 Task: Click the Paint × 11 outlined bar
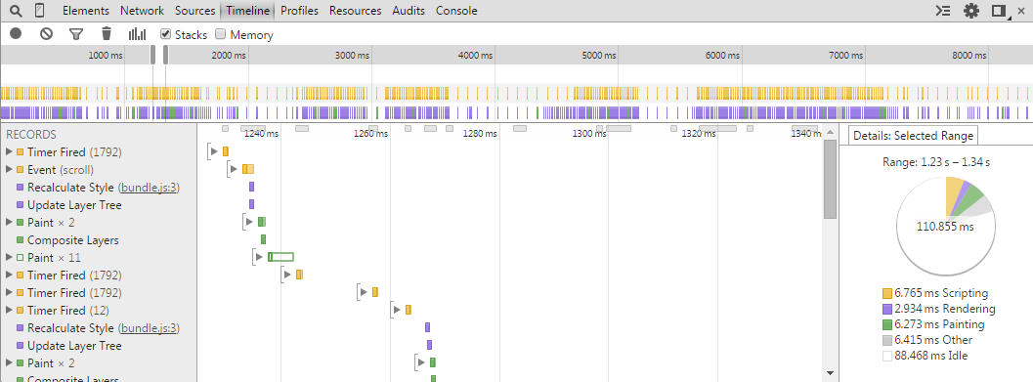pos(280,257)
